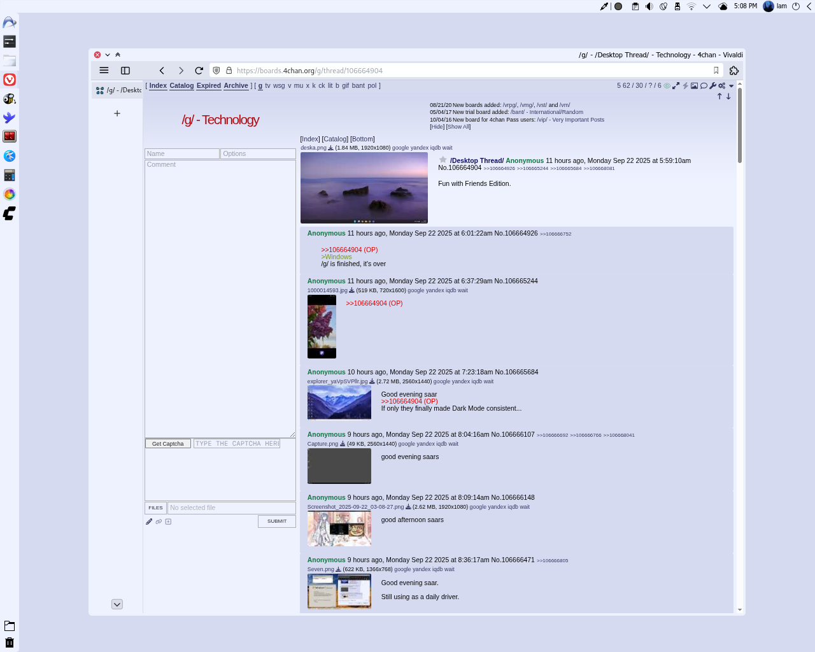
Task: Click the [Catalog] link above thread
Action: (335, 139)
